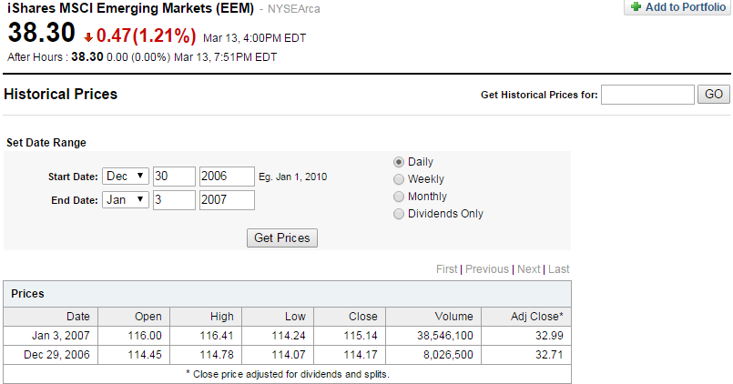The image size is (733, 384).
Task: Click the Next pagination link
Action: point(529,269)
